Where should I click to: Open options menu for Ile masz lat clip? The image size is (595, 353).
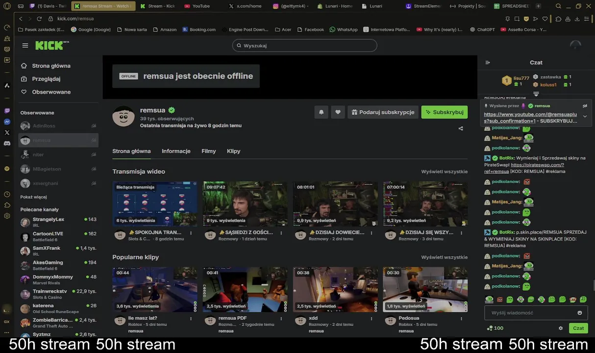pos(191,319)
